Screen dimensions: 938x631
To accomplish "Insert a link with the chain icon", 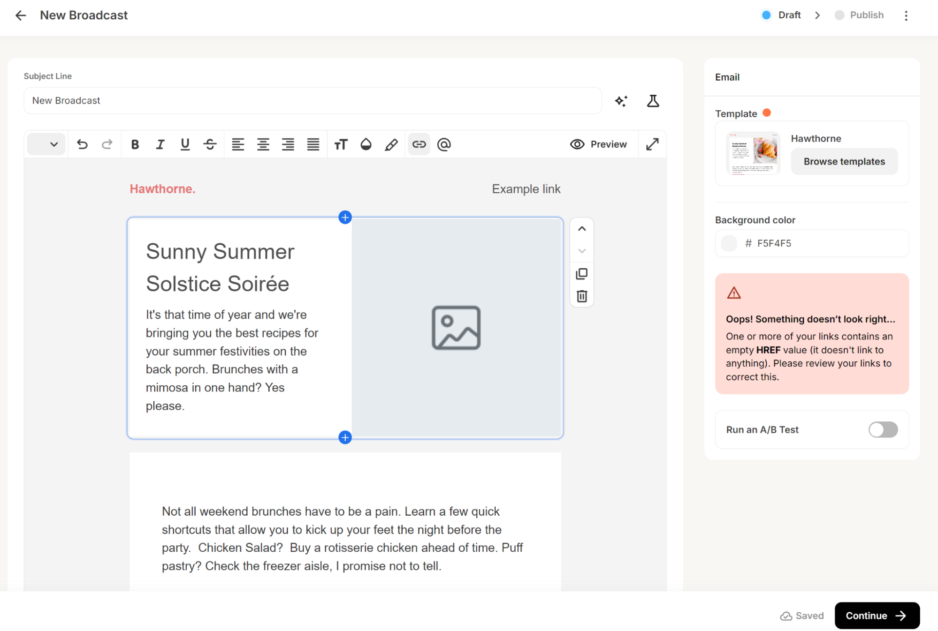I will tap(419, 144).
